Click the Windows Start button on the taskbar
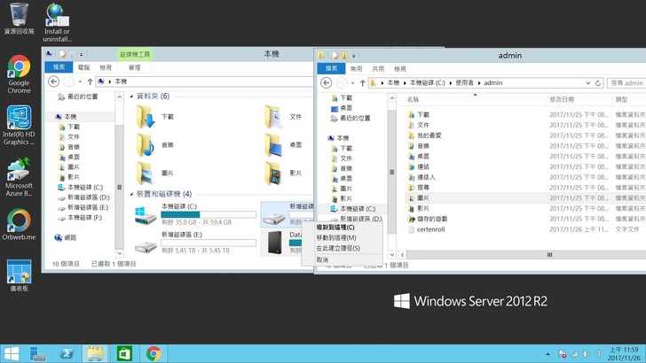This screenshot has height=363, width=646. [x=12, y=353]
